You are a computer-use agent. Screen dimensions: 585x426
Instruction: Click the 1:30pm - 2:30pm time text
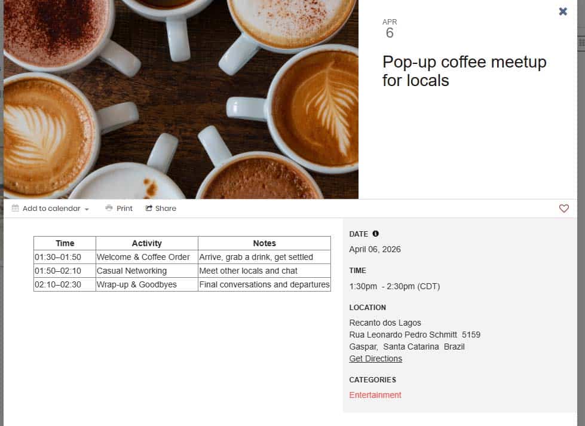(394, 286)
